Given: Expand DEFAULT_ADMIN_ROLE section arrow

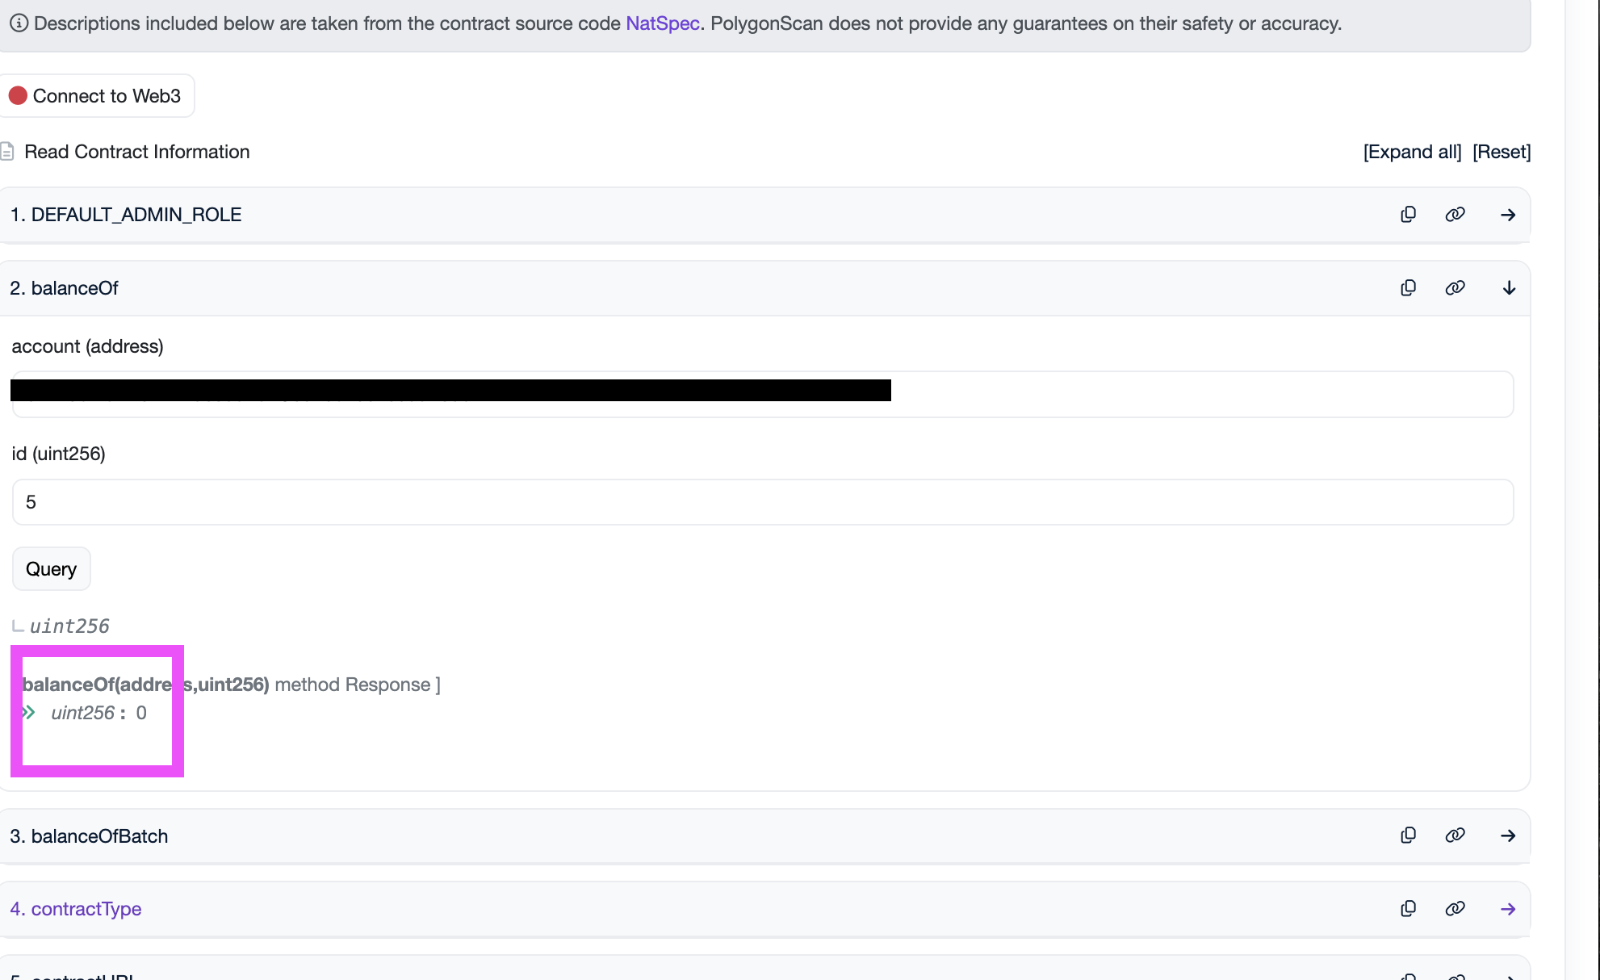Looking at the screenshot, I should coord(1507,215).
